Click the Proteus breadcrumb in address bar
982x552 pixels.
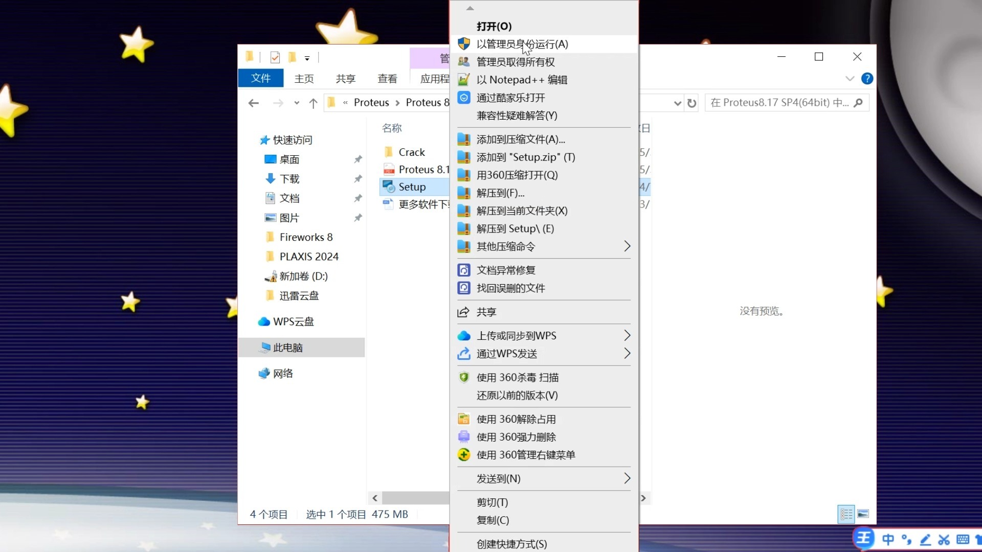point(371,103)
